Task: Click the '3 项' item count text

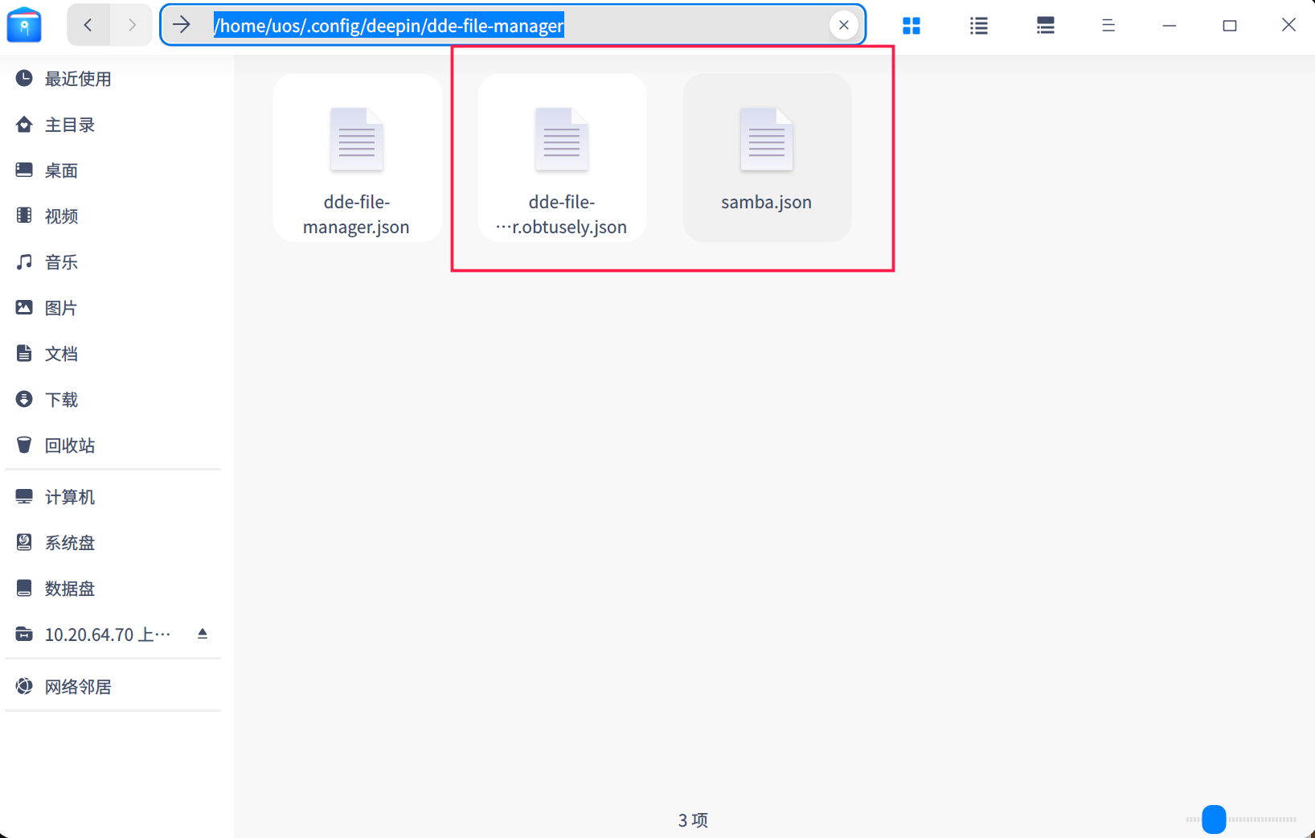Action: (x=693, y=820)
